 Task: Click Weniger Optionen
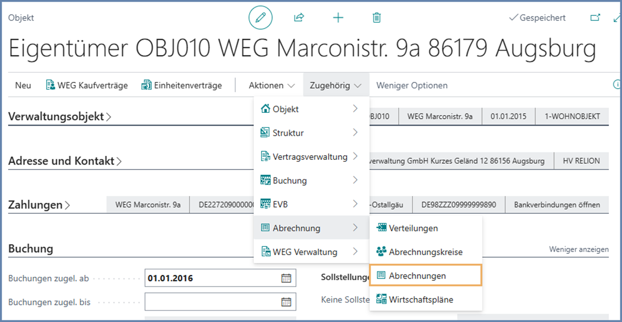tap(412, 85)
